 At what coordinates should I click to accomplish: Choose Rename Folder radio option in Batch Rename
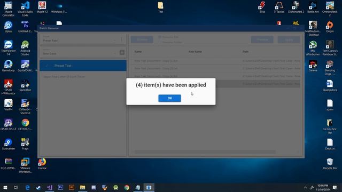pyautogui.click(x=170, y=42)
